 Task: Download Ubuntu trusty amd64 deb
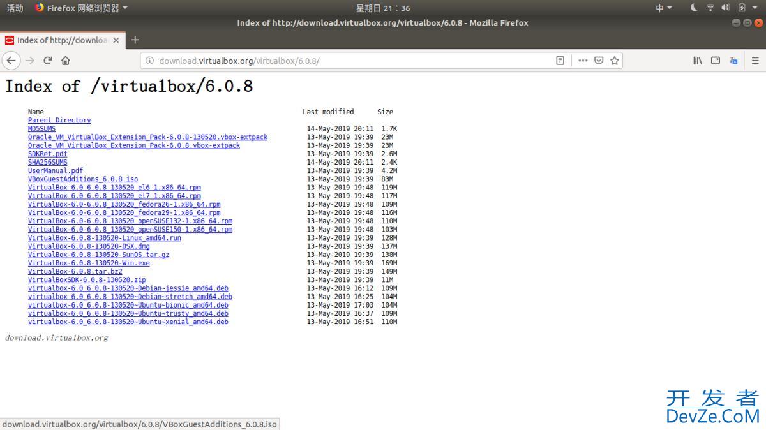point(128,313)
